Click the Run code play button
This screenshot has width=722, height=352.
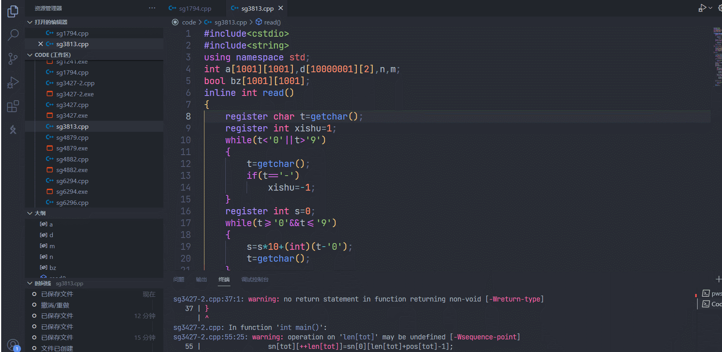point(702,8)
